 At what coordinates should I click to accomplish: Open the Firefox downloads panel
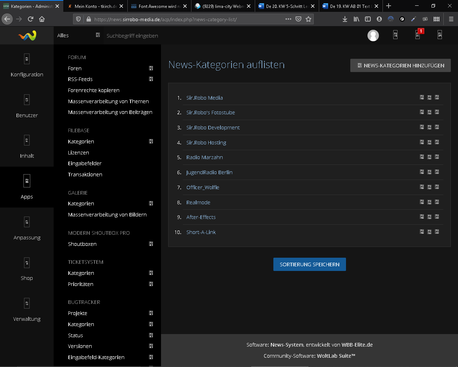pos(345,19)
